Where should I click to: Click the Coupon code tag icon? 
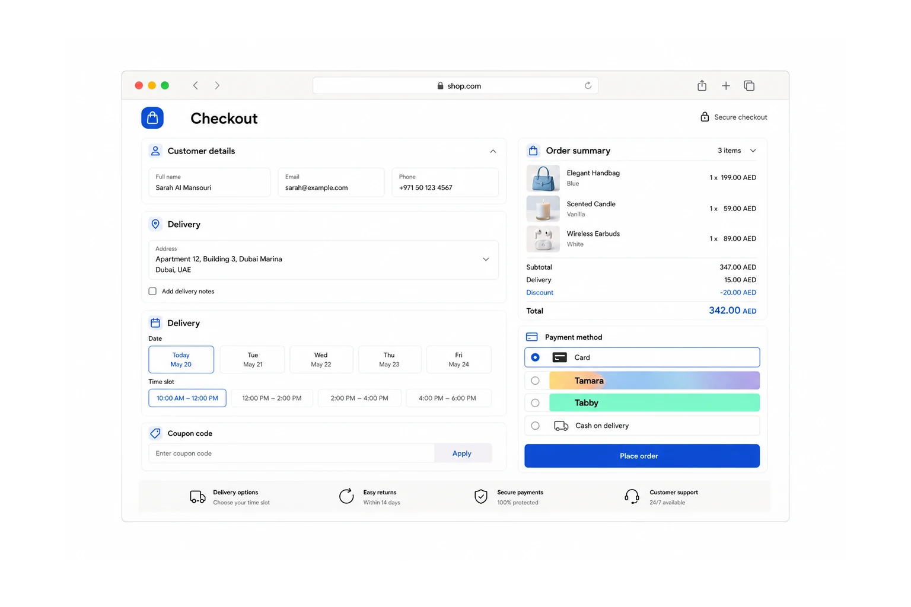155,433
